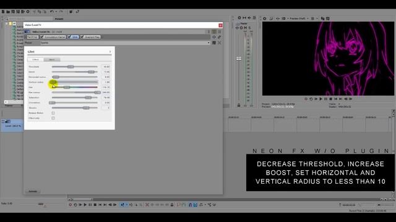Click the Glint help question mark
396x222 pixels.
pos(110,52)
